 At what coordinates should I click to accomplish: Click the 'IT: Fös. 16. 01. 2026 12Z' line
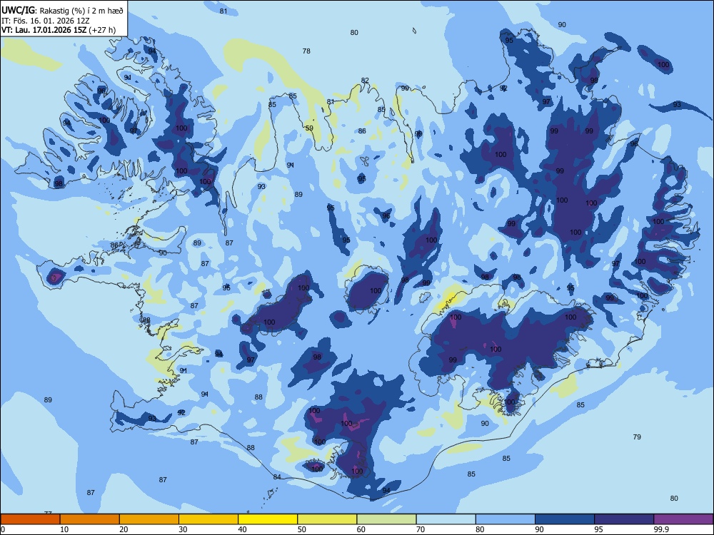(46, 21)
